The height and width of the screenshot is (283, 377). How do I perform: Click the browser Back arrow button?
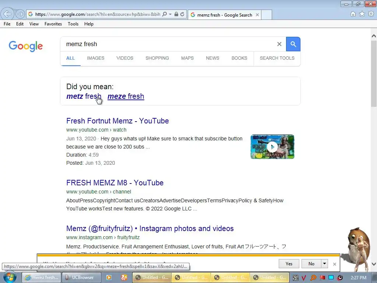click(x=7, y=14)
